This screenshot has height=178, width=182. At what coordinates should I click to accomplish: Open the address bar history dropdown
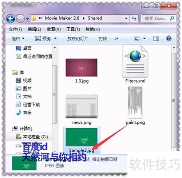(x=126, y=19)
